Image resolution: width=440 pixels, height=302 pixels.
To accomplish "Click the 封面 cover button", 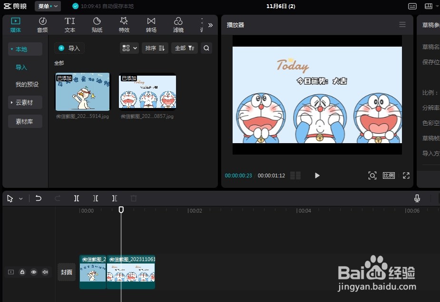I will 67,272.
